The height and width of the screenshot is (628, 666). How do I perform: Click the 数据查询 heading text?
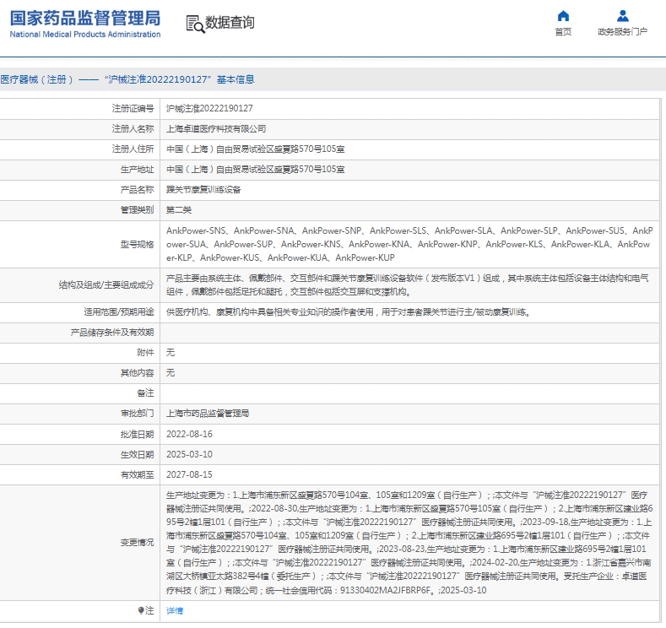230,23
